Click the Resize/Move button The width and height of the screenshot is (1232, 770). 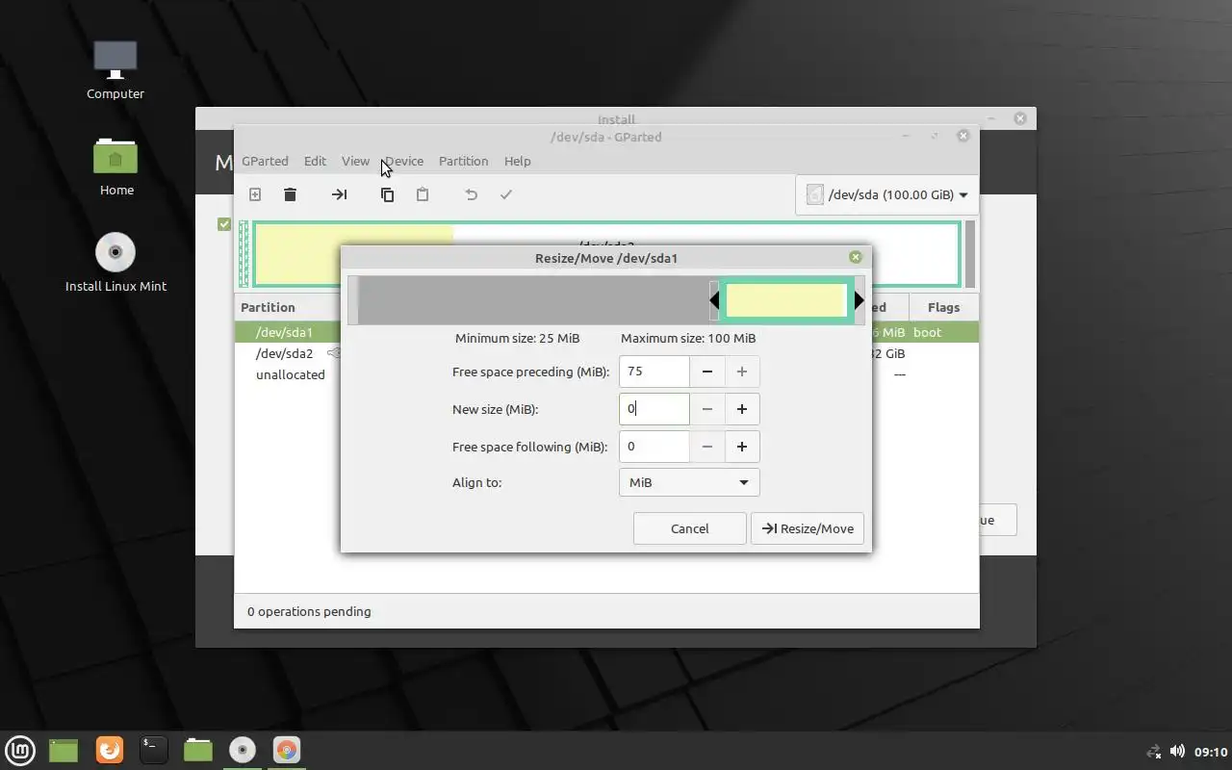807,528
